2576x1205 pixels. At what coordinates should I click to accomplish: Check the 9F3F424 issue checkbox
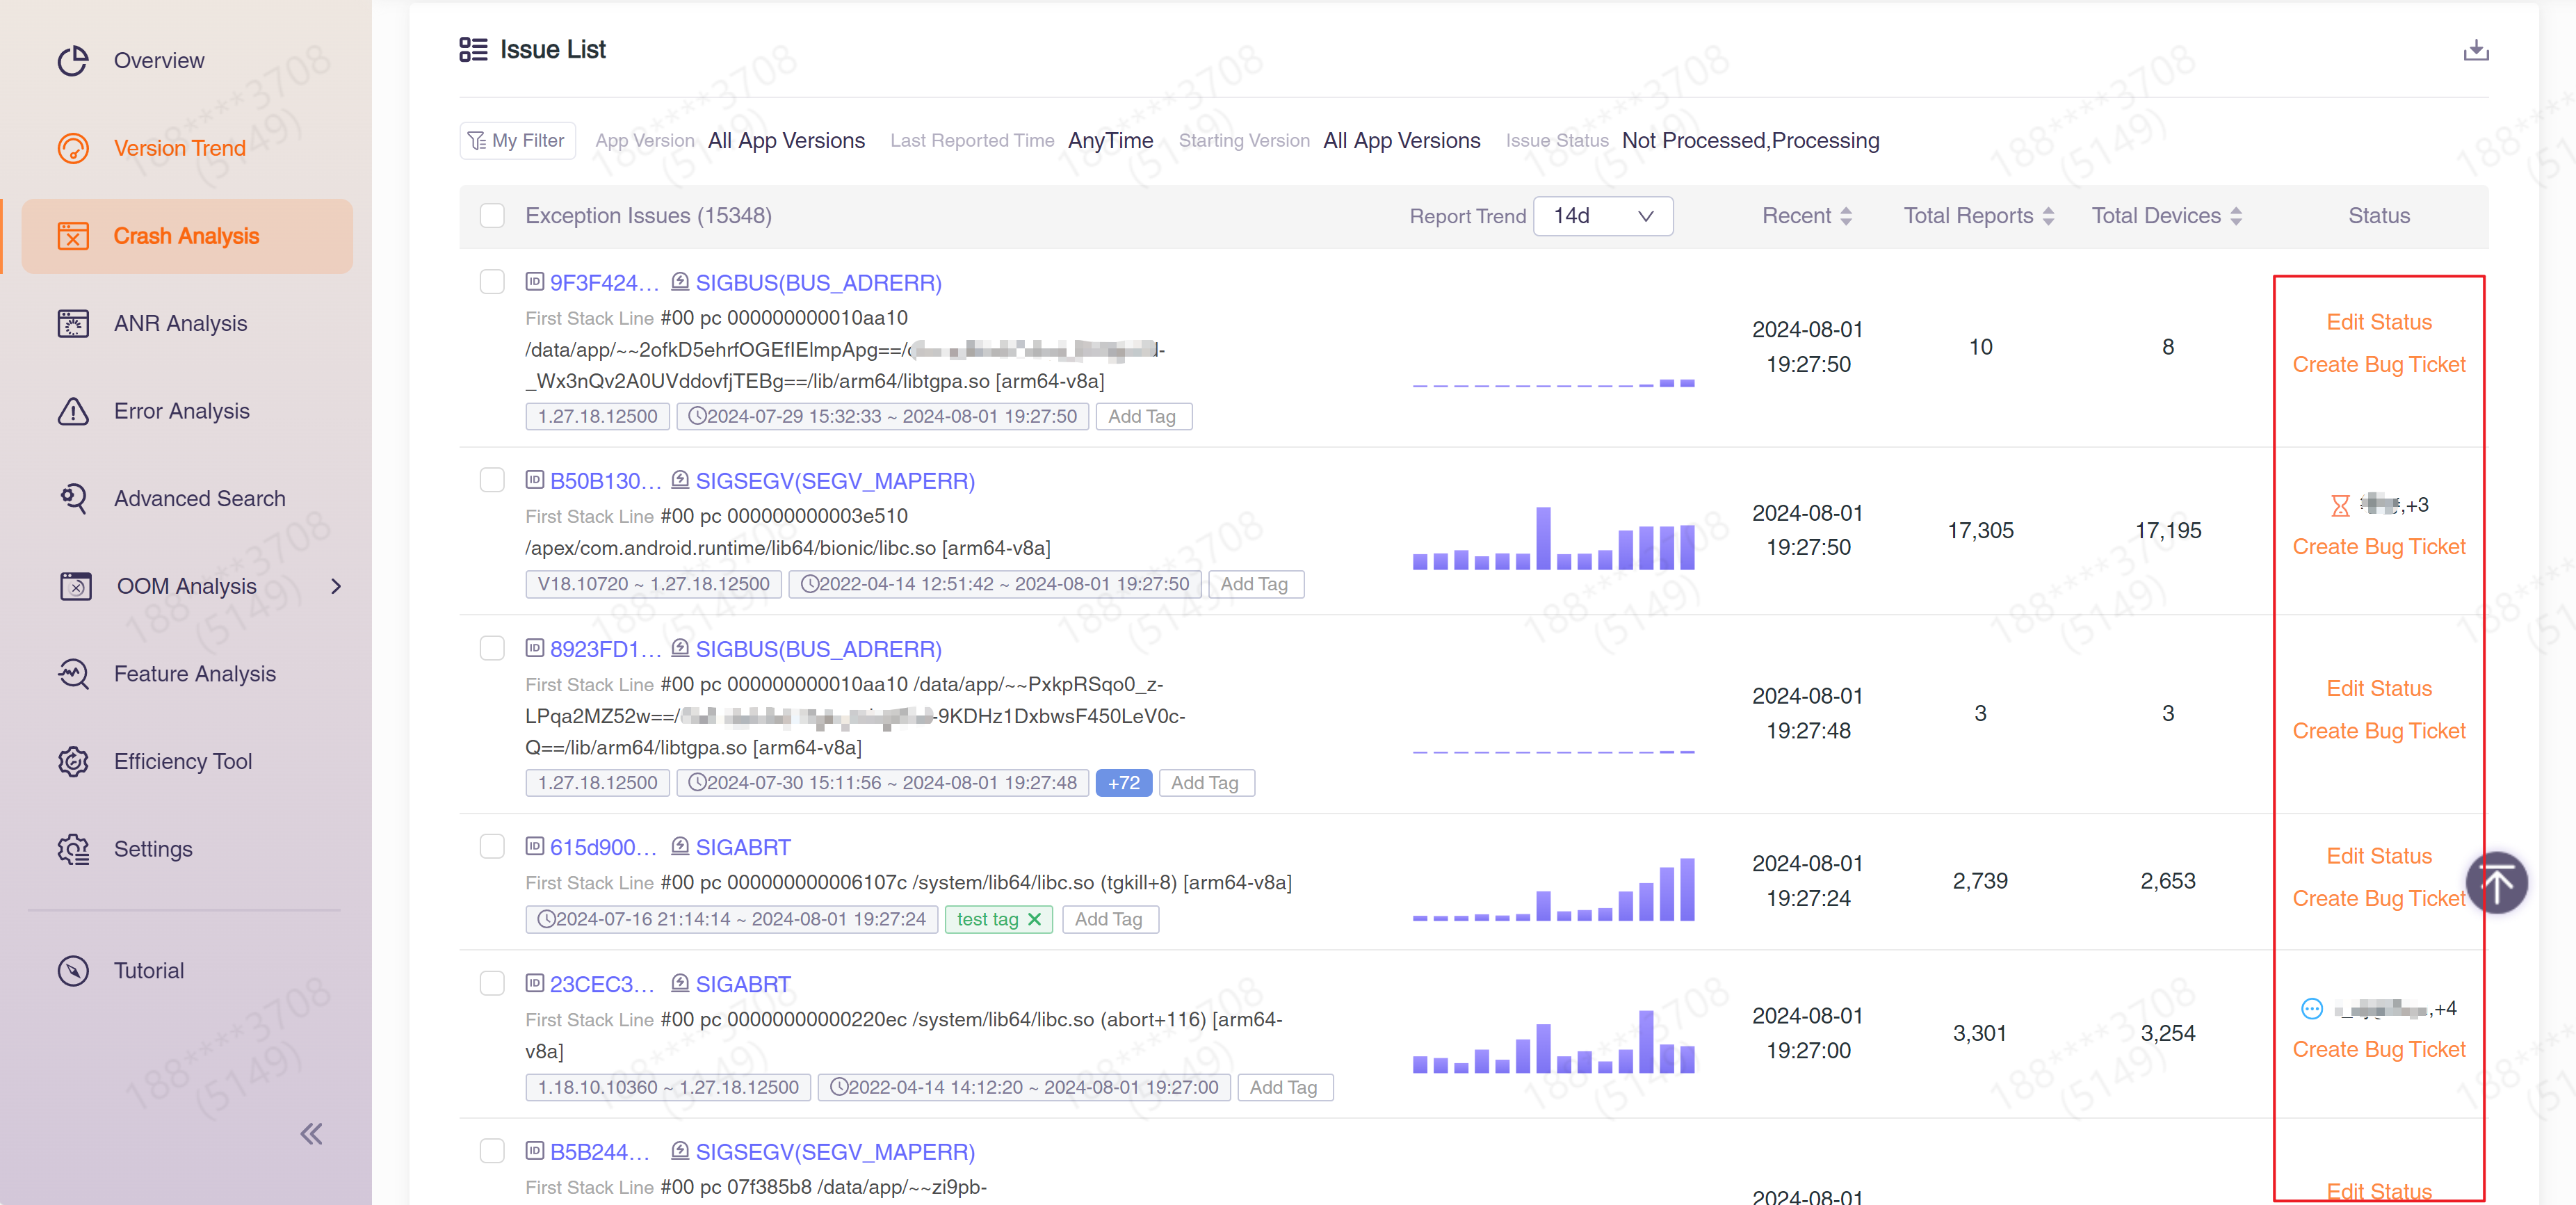pyautogui.click(x=492, y=282)
